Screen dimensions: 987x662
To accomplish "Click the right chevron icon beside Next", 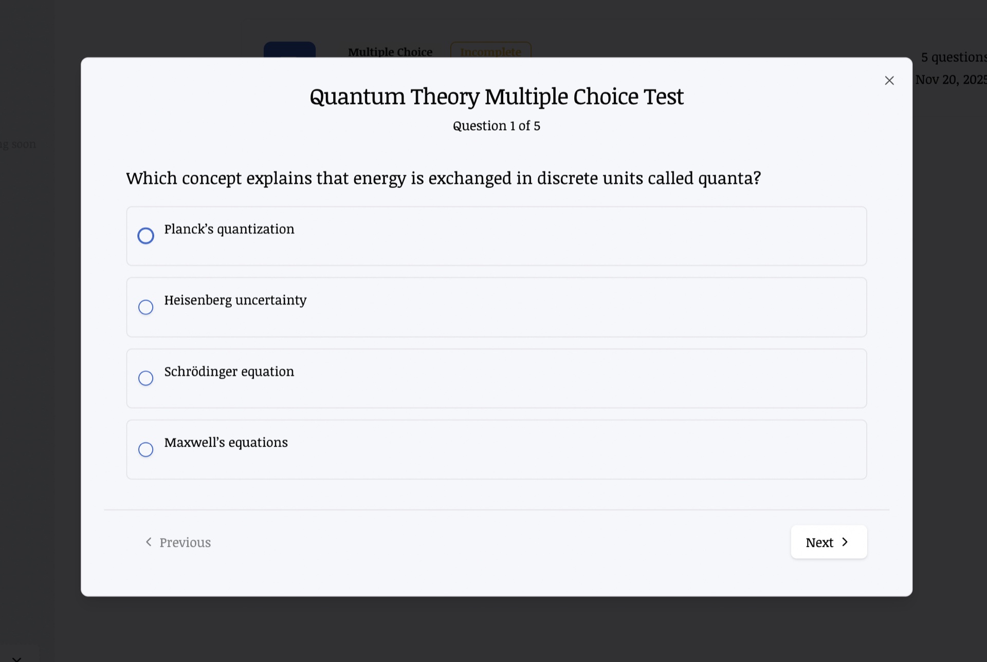I will pyautogui.click(x=845, y=542).
